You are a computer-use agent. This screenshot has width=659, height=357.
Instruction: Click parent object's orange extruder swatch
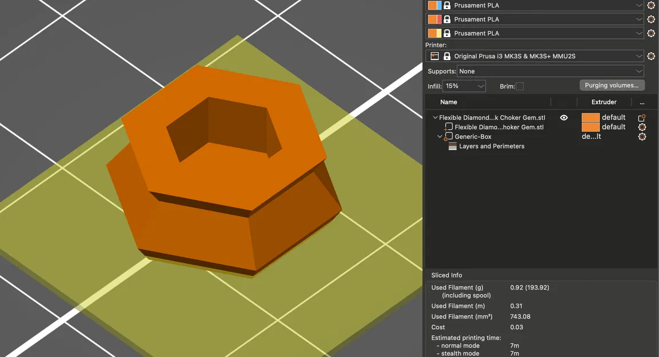click(590, 118)
